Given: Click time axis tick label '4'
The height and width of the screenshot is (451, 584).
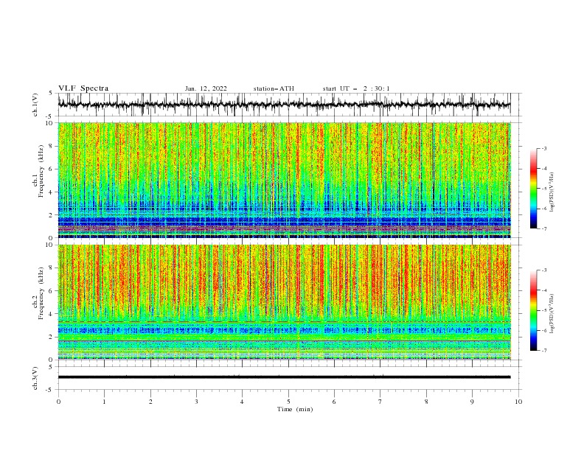Looking at the screenshot, I should click(x=242, y=402).
